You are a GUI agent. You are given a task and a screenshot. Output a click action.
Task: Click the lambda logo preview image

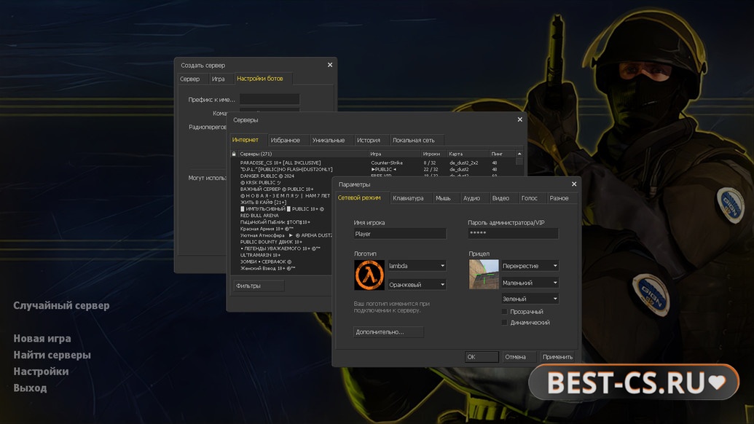point(369,275)
